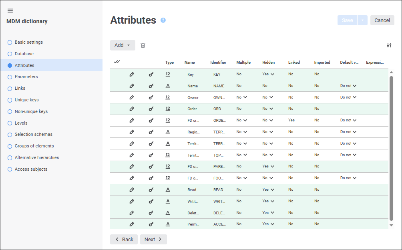
Task: Open the Alternative hierarchies section
Action: pos(36,157)
